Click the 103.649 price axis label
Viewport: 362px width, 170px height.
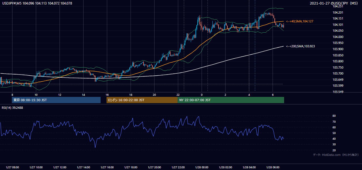click(338, 80)
